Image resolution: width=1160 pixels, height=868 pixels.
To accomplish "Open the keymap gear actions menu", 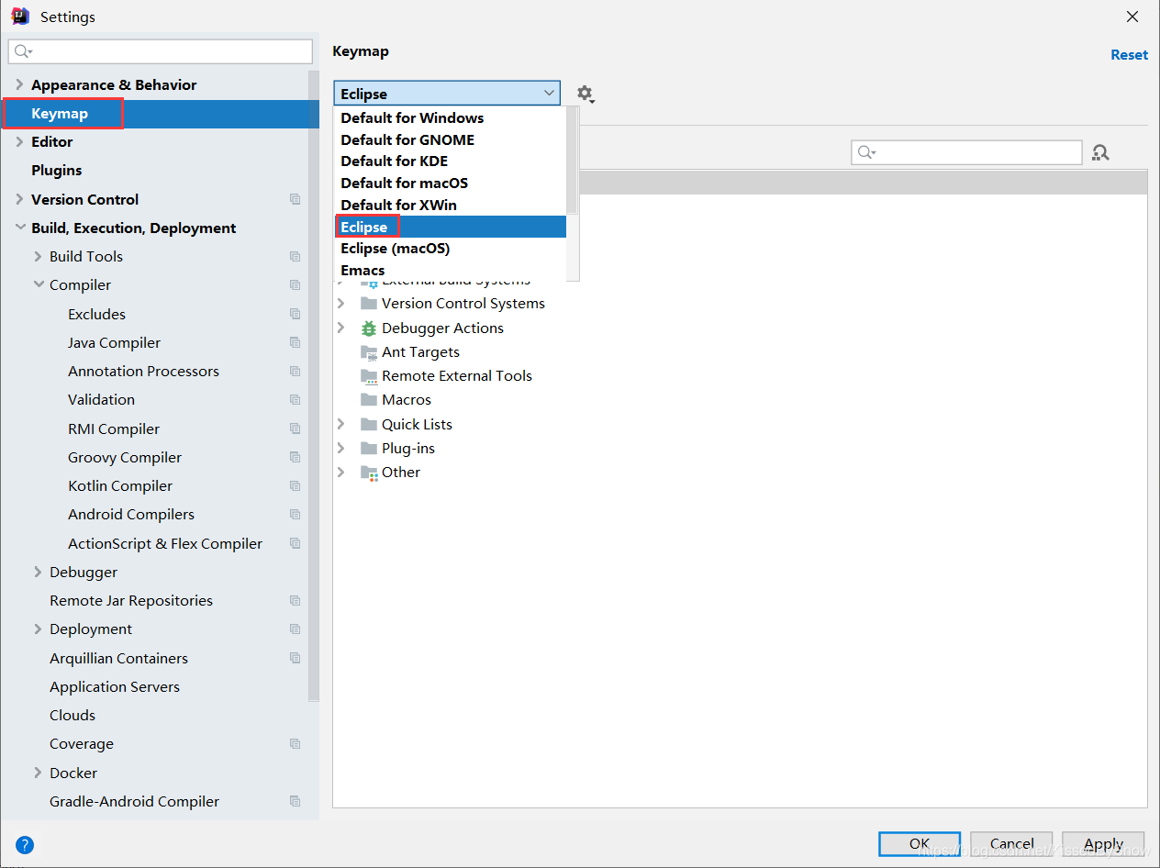I will [585, 94].
